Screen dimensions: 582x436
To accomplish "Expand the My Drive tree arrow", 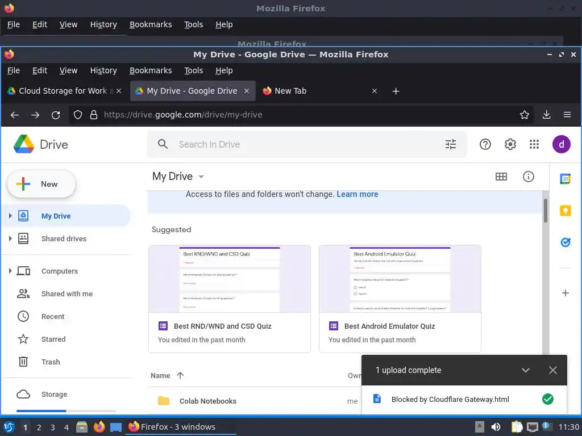I will coord(10,216).
